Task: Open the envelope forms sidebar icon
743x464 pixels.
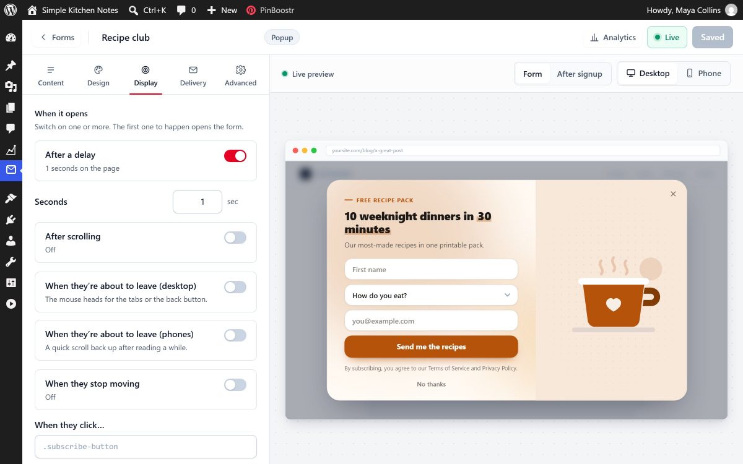Action: click(x=11, y=170)
